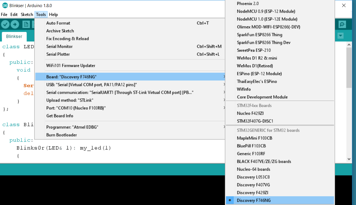Expand the Serial communication submenu
Screen dimensions: 356x205
pos(130,92)
